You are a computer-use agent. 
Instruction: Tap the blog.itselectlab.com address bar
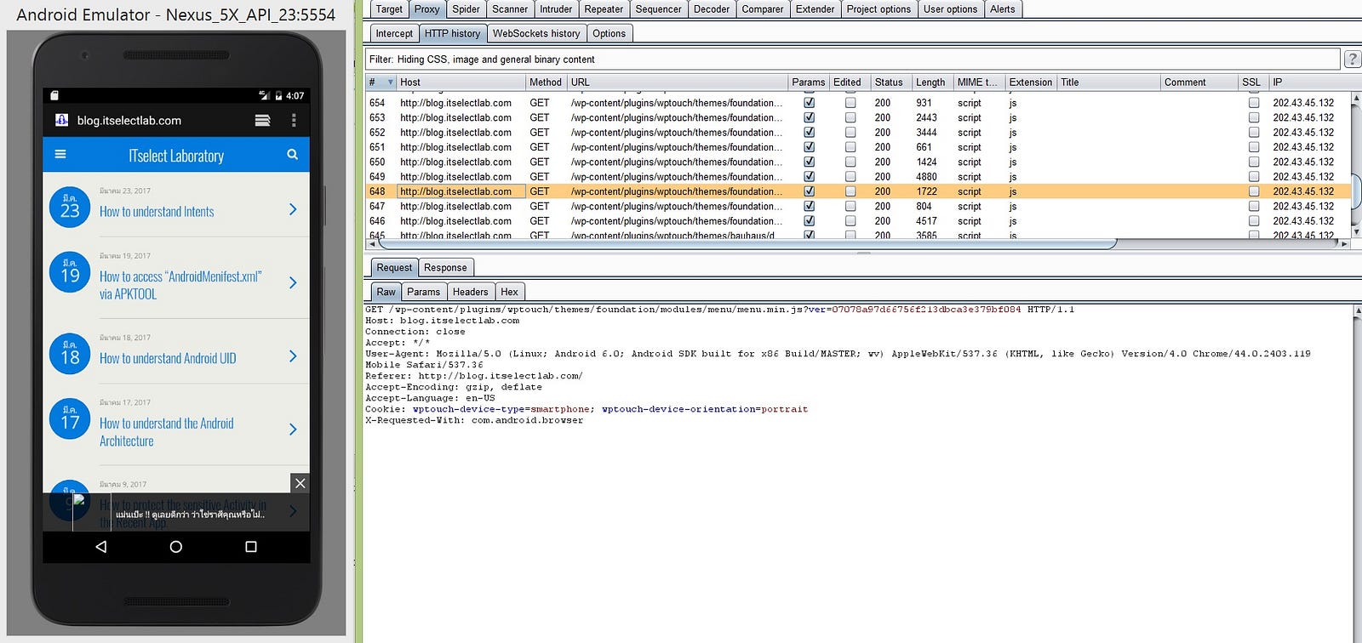[129, 121]
